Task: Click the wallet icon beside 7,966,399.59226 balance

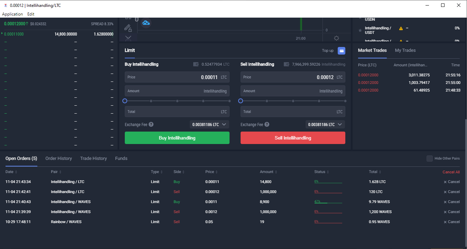Action: pyautogui.click(x=287, y=64)
